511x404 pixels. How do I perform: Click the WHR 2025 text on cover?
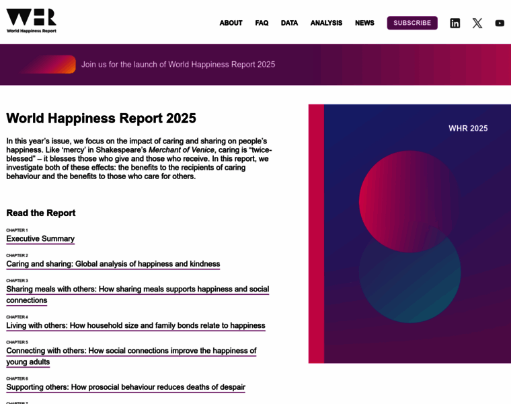point(468,128)
